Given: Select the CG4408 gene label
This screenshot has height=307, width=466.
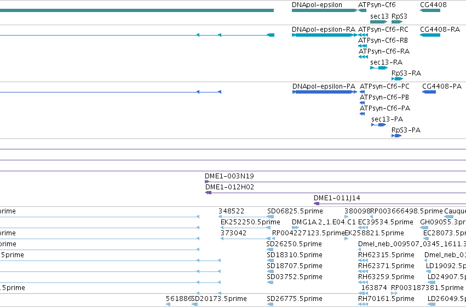Looking at the screenshot, I should pyautogui.click(x=433, y=5).
